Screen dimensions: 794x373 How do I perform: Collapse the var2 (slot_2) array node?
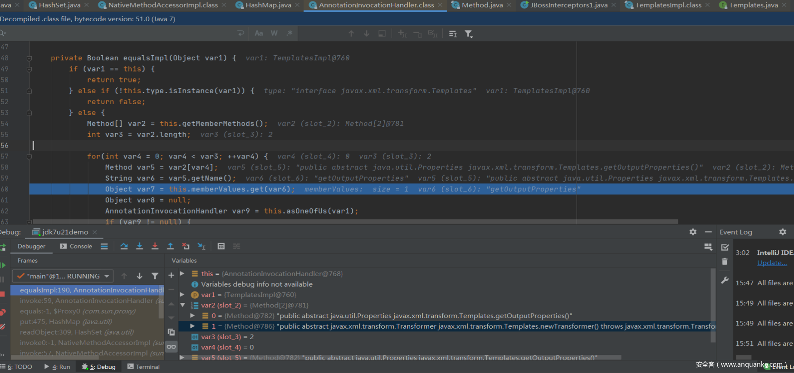(x=183, y=305)
